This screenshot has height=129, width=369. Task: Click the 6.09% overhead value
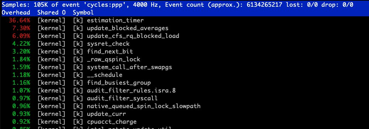tap(21, 36)
